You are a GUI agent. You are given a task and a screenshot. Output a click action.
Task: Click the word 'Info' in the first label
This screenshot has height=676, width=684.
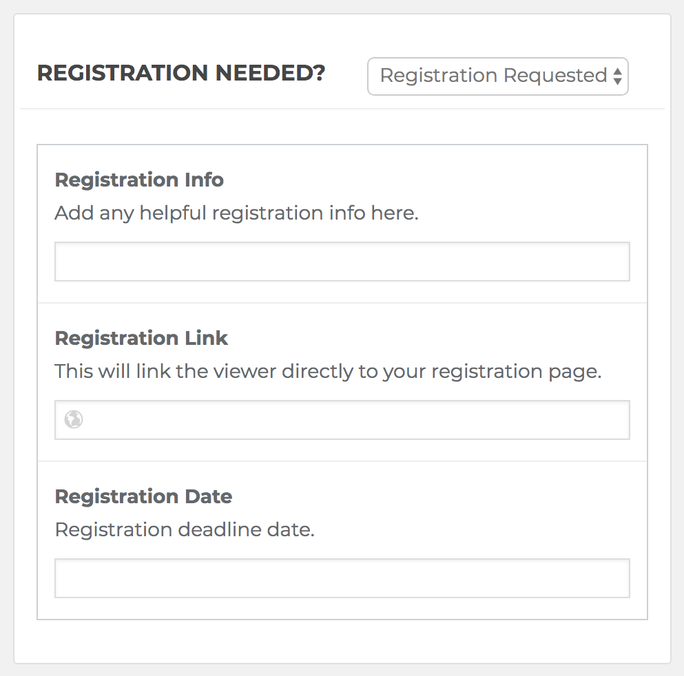tap(204, 180)
